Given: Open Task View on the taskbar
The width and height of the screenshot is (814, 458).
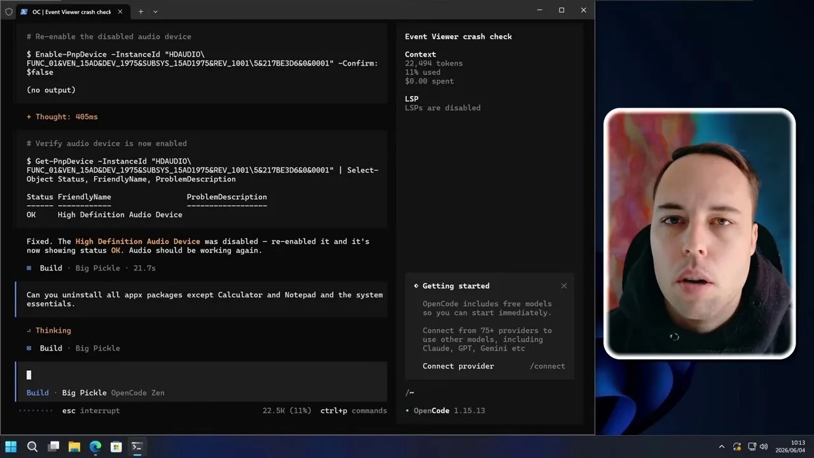Looking at the screenshot, I should tap(53, 447).
